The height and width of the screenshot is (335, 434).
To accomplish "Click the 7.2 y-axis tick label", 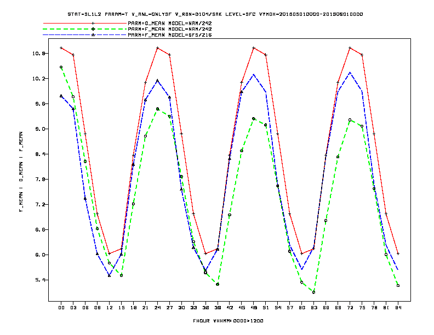I will (x=40, y=204).
